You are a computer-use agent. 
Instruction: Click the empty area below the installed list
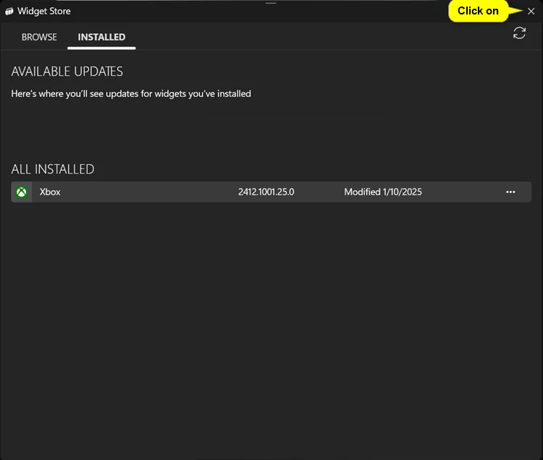pyautogui.click(x=271, y=325)
